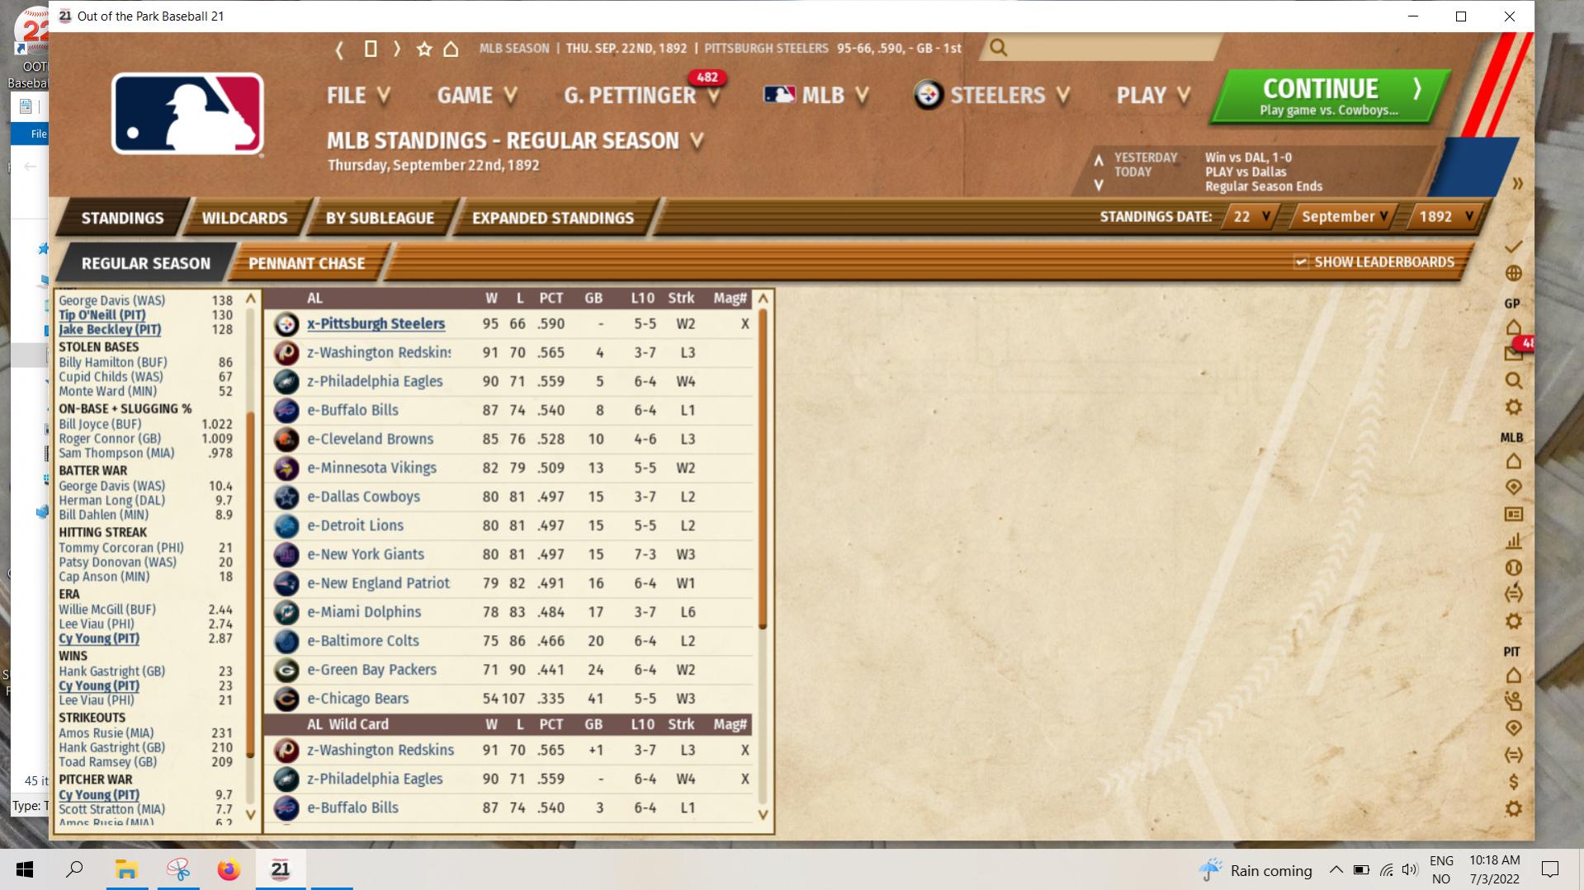
Task: Click the home icon next to the star
Action: (451, 49)
